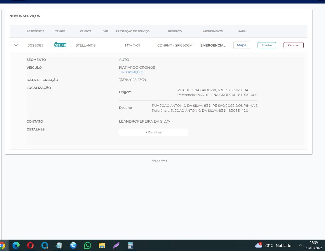Click the TEMPO column header
The image size is (325, 251).
click(x=60, y=31)
